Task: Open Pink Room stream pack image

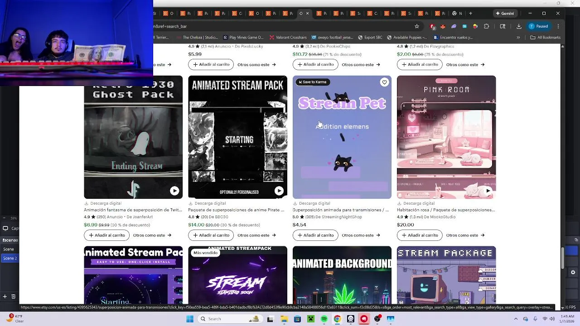Action: click(446, 137)
